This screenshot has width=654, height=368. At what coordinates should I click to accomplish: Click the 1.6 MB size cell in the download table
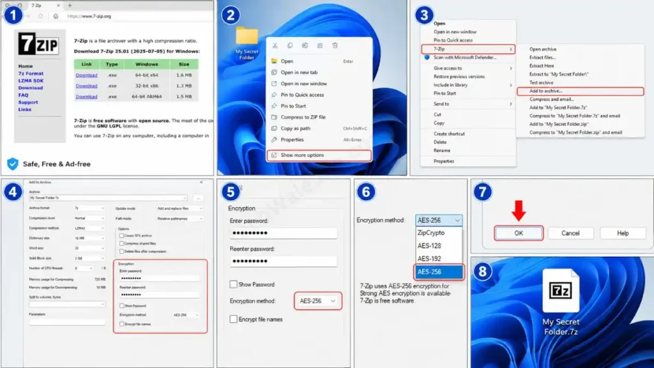click(184, 75)
